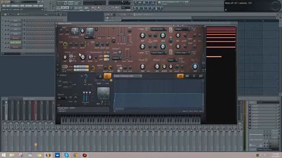Select the Snare channel button

[x=16, y=34]
